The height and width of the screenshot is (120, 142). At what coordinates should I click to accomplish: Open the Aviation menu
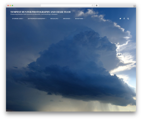[x=79, y=19]
